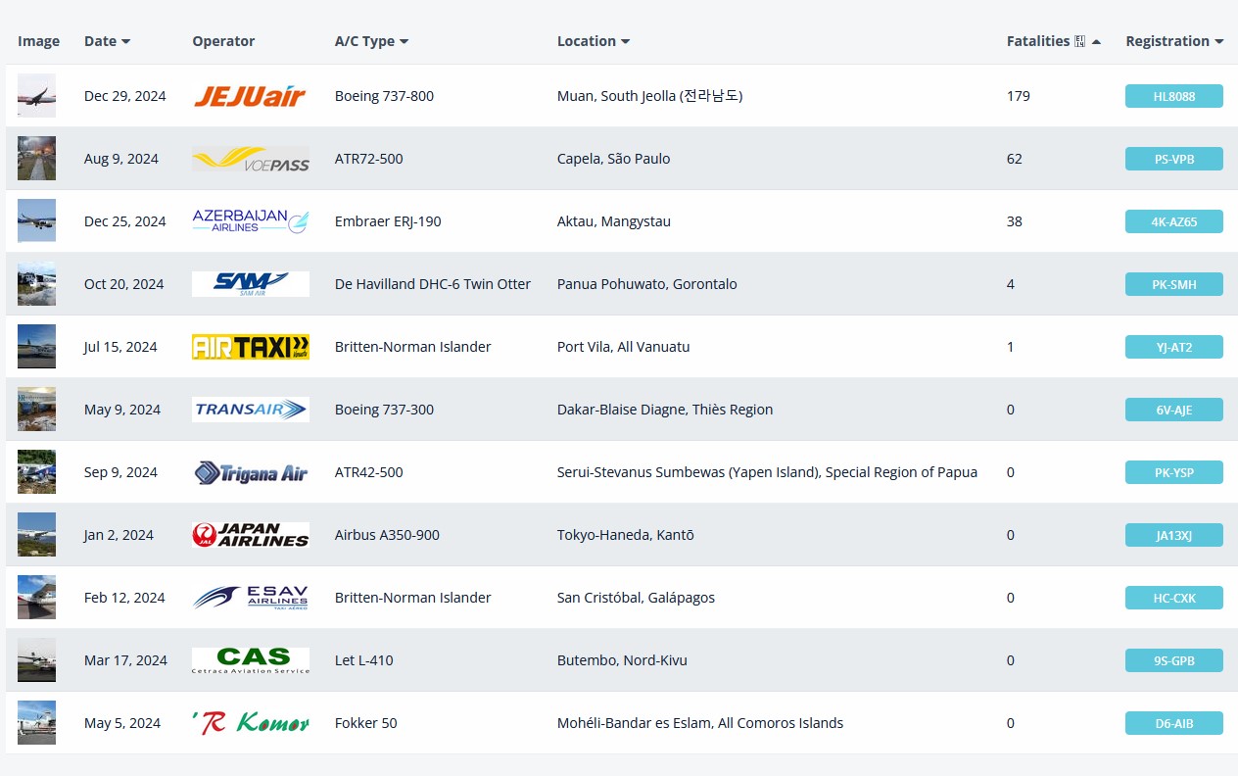Click the "Let L-410" aircraft cell
Image resolution: width=1238 pixels, height=776 pixels.
coord(364,660)
